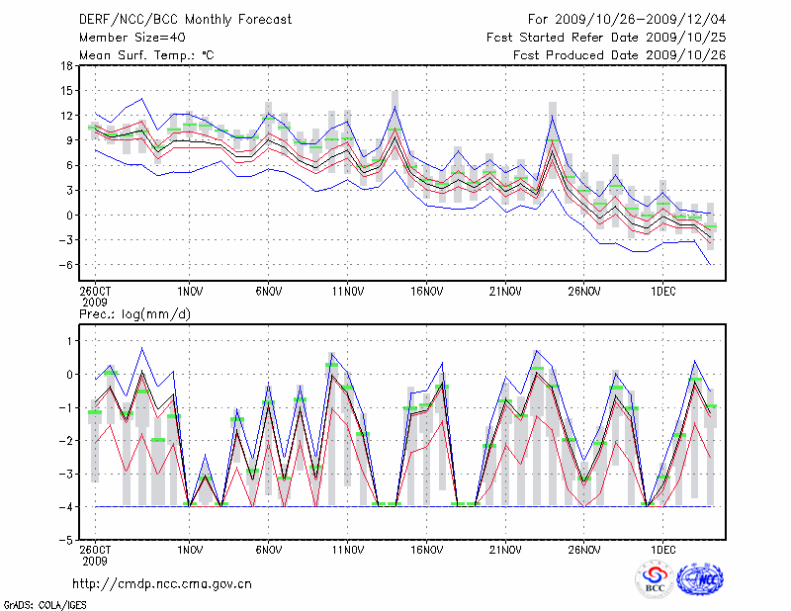Click the 1DEC tick under temperature chart
The width and height of the screenshot is (791, 611).
pyautogui.click(x=662, y=292)
